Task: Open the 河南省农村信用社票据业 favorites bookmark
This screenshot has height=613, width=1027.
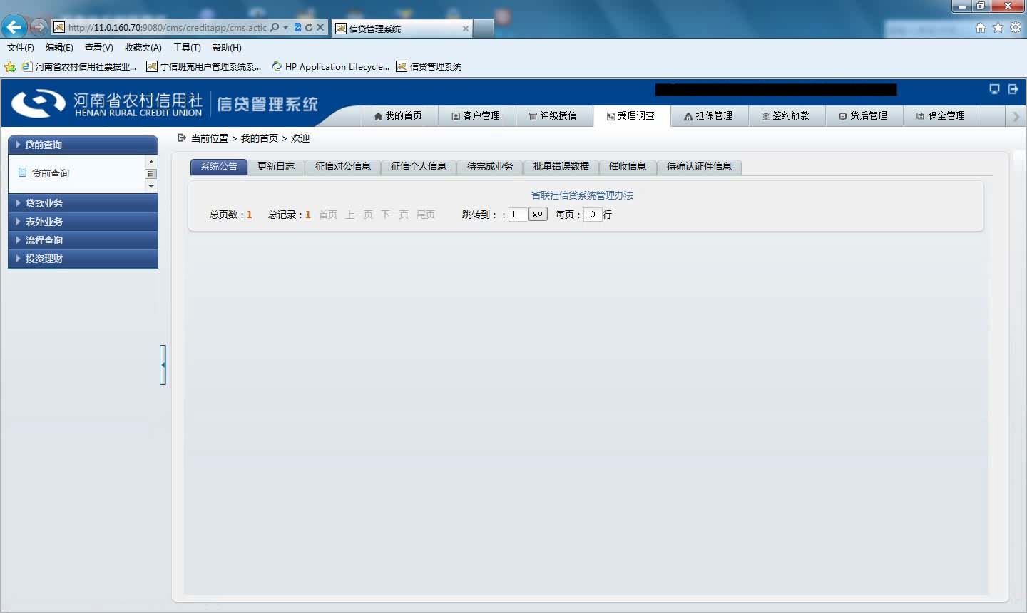Action: [x=79, y=66]
